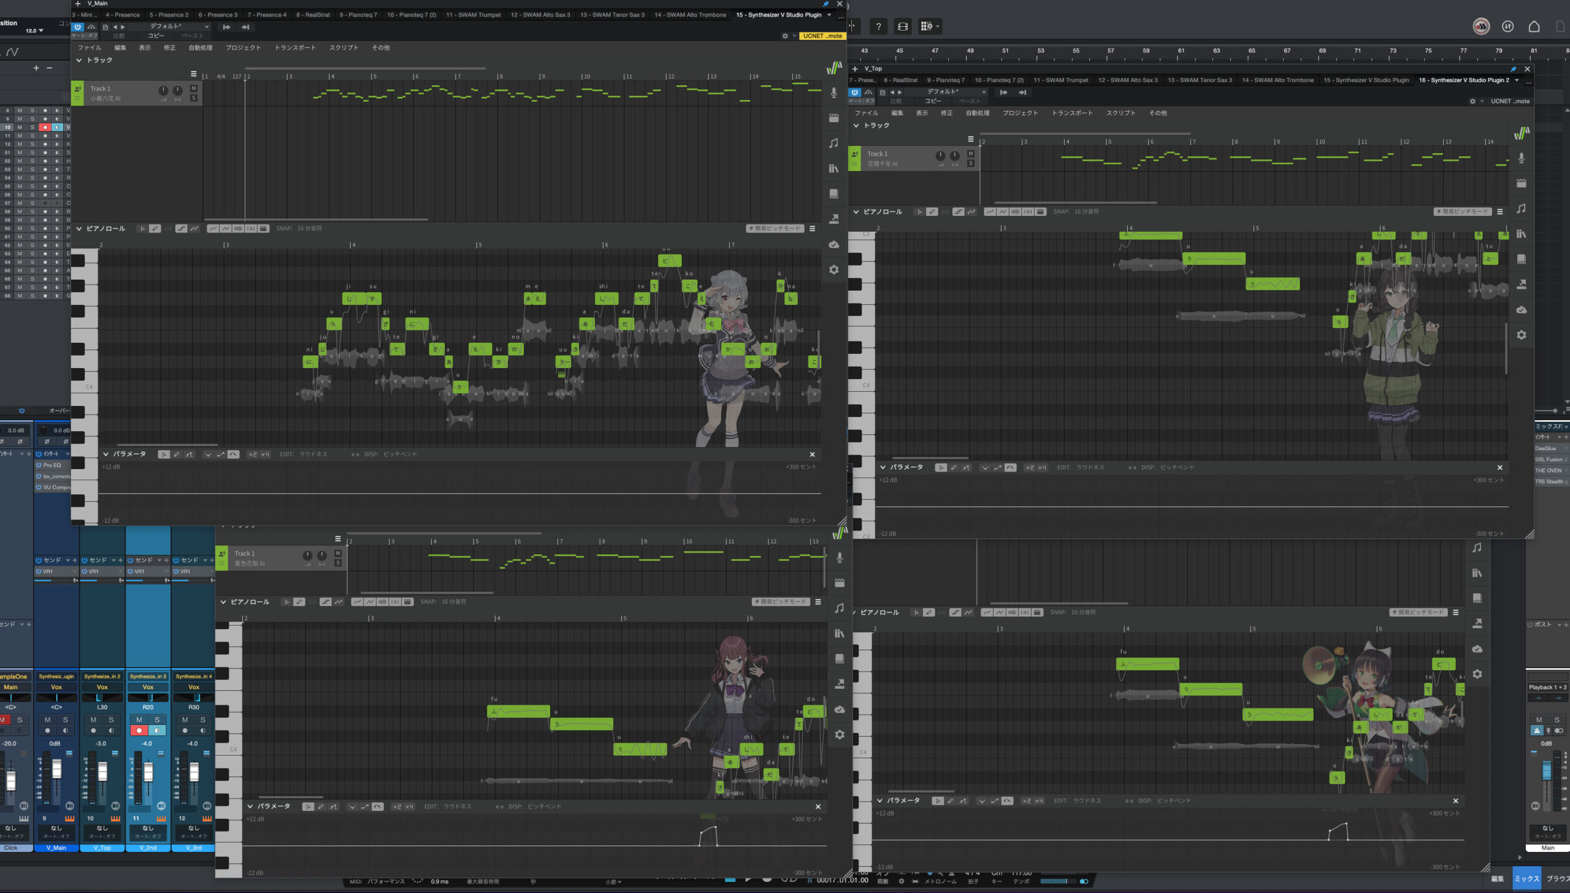Toggle monitor button on V_2nd channel
The image size is (1570, 893).
point(157,730)
